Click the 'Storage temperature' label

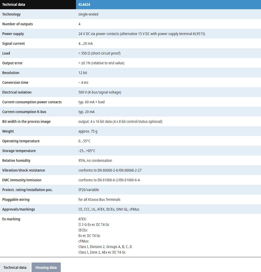tap(19, 151)
